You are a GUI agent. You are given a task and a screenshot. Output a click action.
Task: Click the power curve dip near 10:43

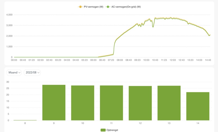pos(153,27)
